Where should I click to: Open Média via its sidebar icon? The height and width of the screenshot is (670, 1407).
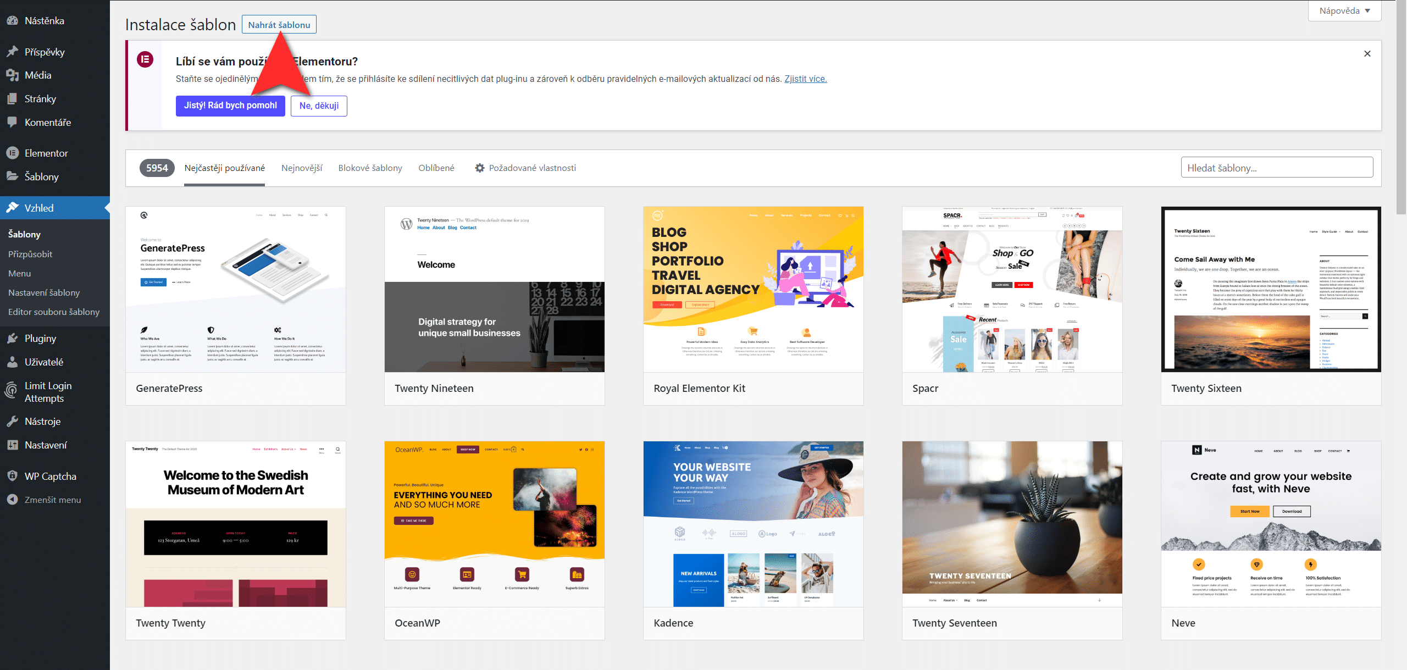click(x=12, y=75)
